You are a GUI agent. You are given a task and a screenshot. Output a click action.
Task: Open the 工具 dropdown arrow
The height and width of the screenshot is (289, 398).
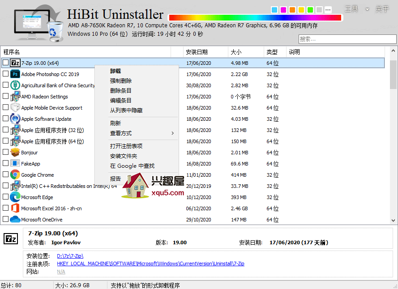coord(367,9)
